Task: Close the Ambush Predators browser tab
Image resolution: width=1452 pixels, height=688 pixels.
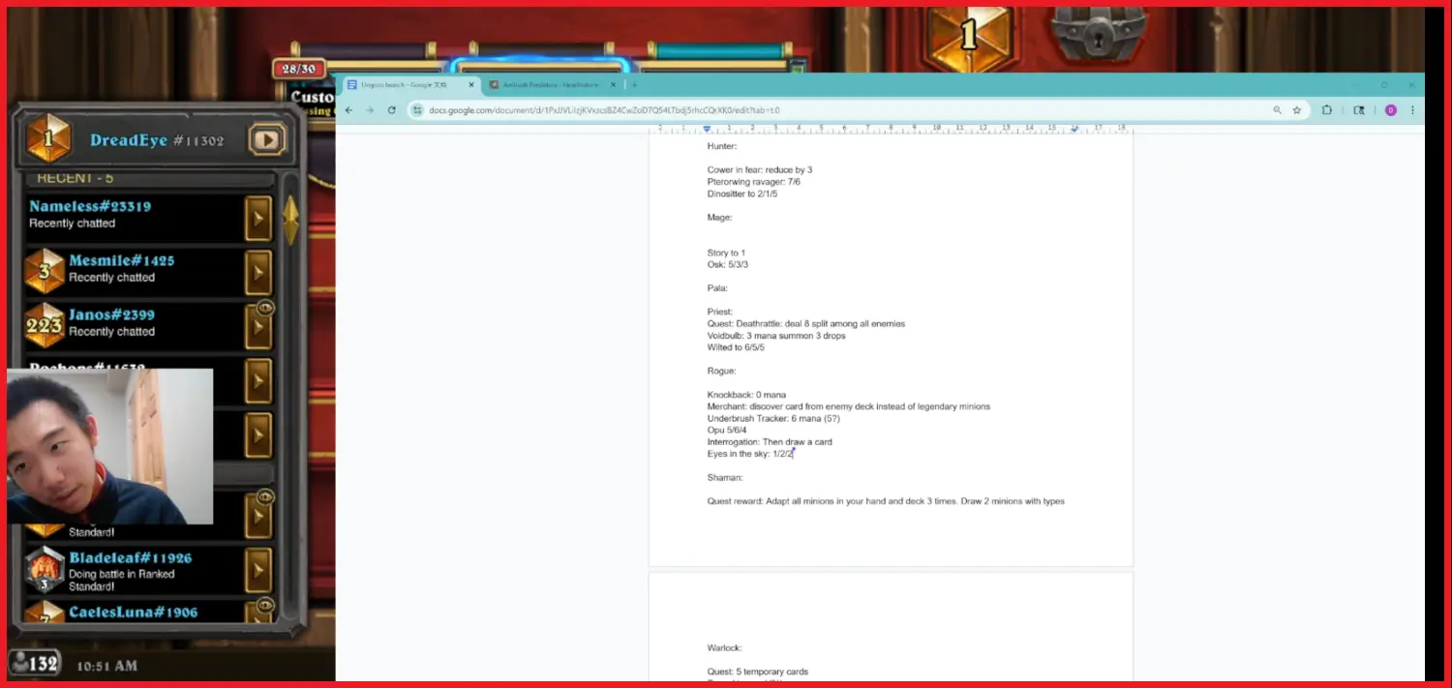Action: (612, 85)
